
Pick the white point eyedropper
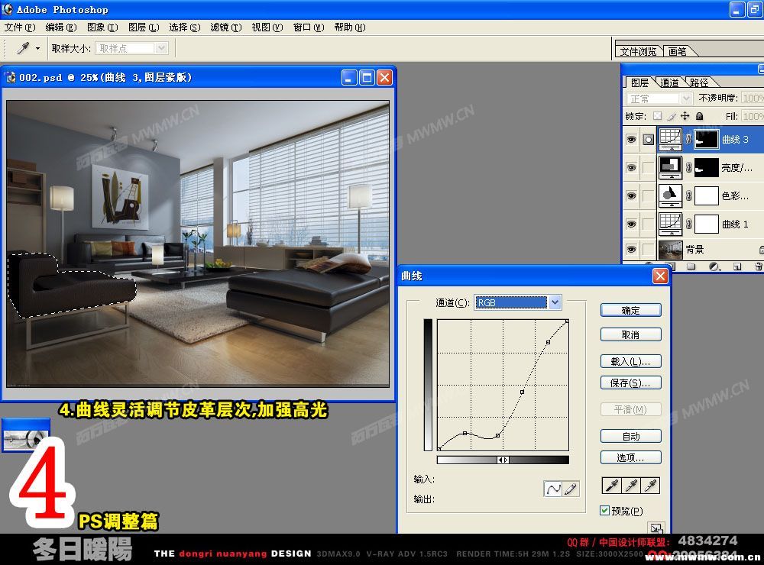pos(650,486)
